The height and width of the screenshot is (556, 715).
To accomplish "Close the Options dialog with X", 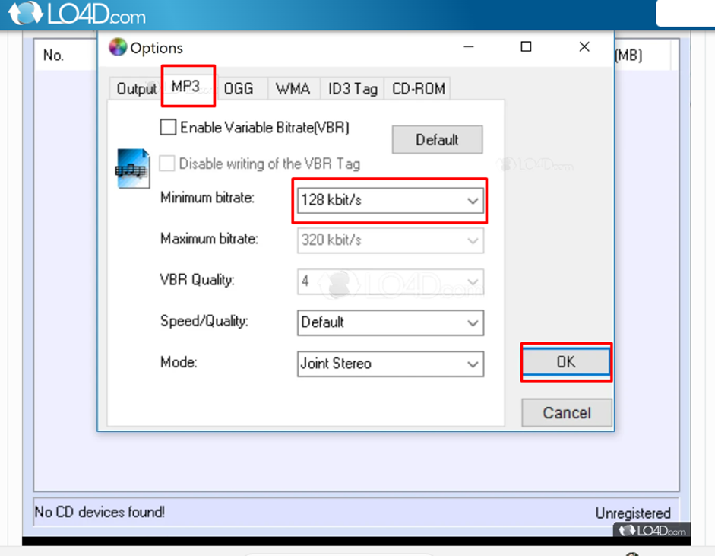I will [x=584, y=47].
